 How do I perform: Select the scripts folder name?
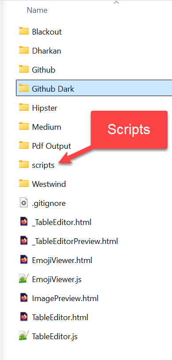43,165
